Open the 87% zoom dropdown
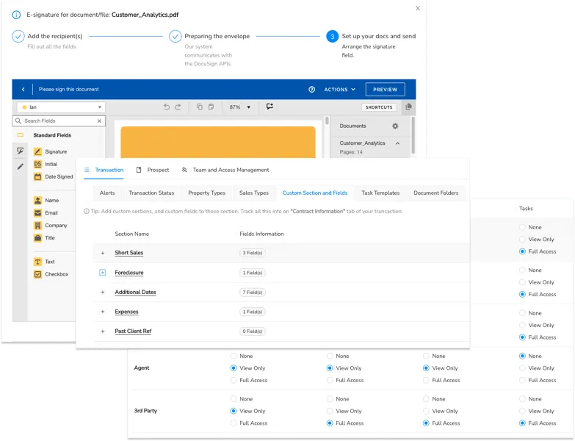 (x=240, y=107)
